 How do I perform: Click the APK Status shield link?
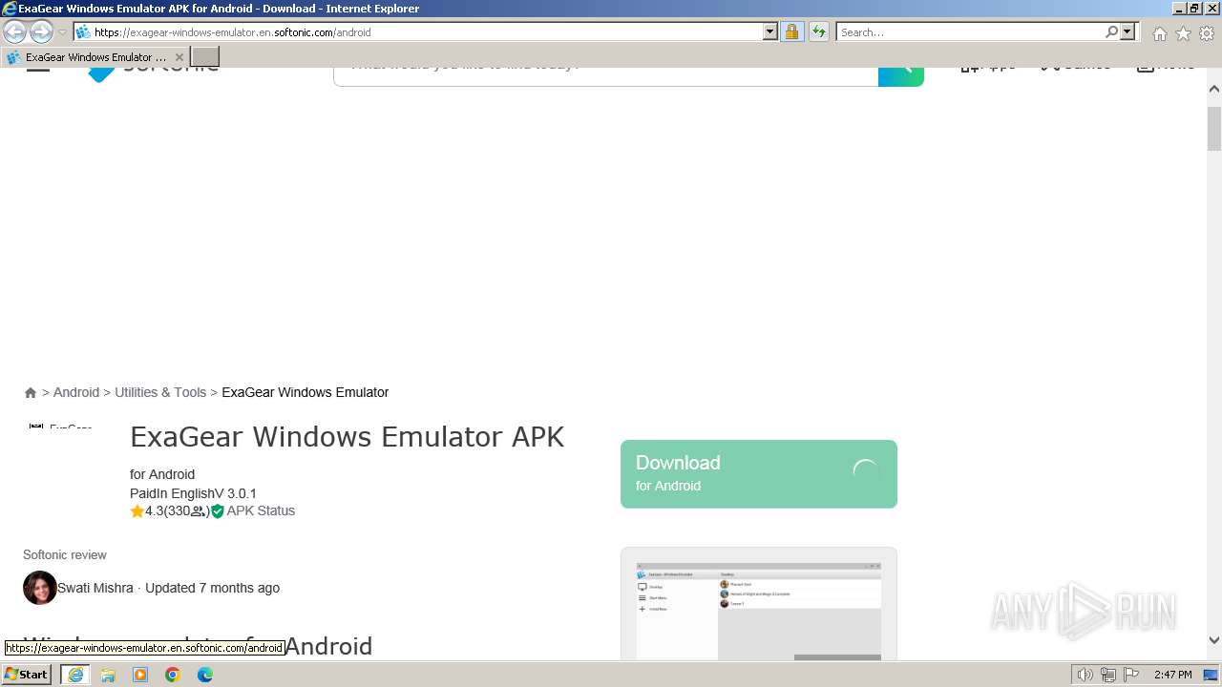tap(253, 510)
